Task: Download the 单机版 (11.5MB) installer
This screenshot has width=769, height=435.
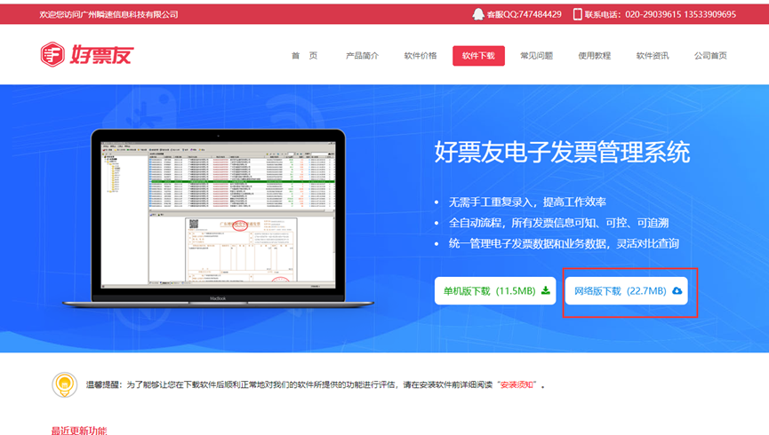Action: click(x=495, y=291)
